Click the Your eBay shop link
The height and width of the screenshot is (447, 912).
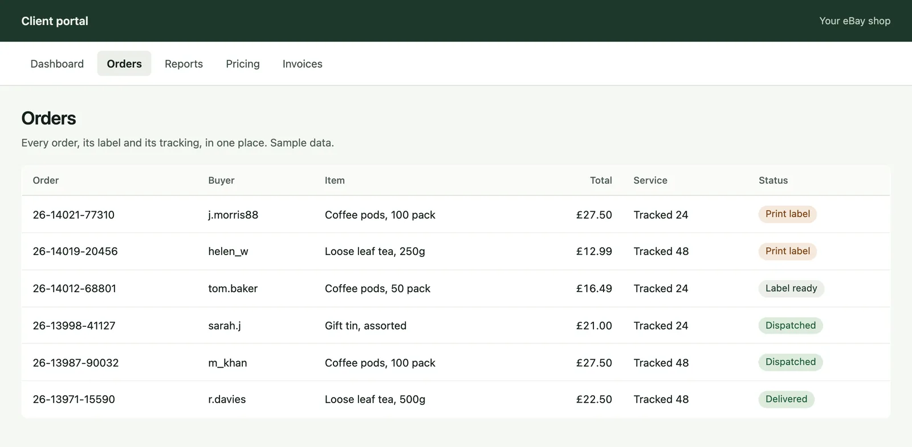pyautogui.click(x=855, y=21)
